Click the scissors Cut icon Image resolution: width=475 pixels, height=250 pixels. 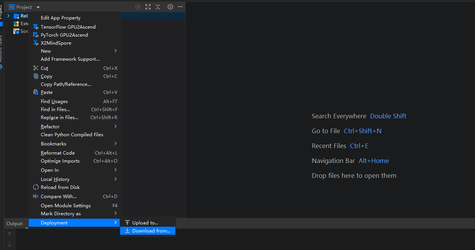(36, 68)
